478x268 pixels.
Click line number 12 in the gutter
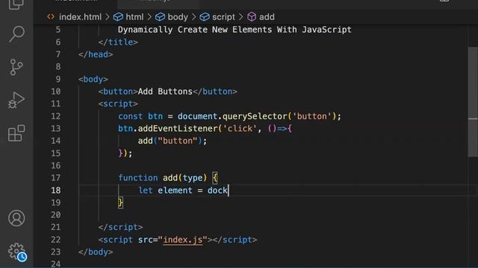pos(56,116)
